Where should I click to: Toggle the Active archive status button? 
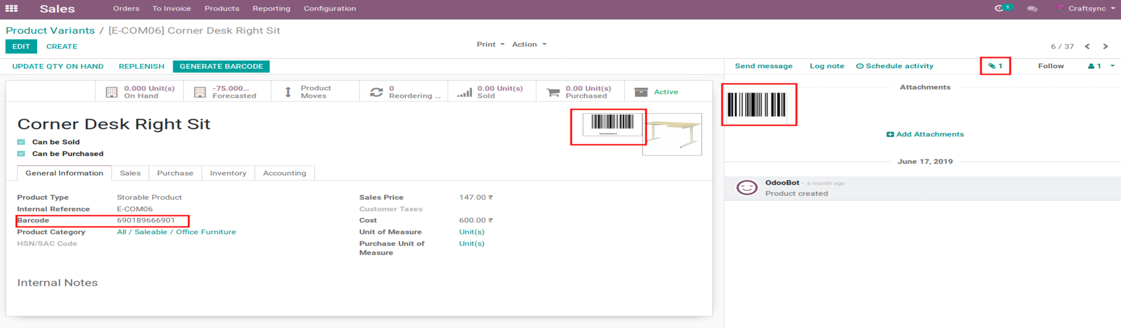657,92
